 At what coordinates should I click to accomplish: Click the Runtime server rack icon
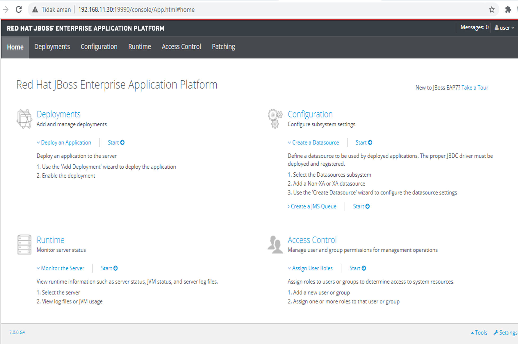coord(24,244)
